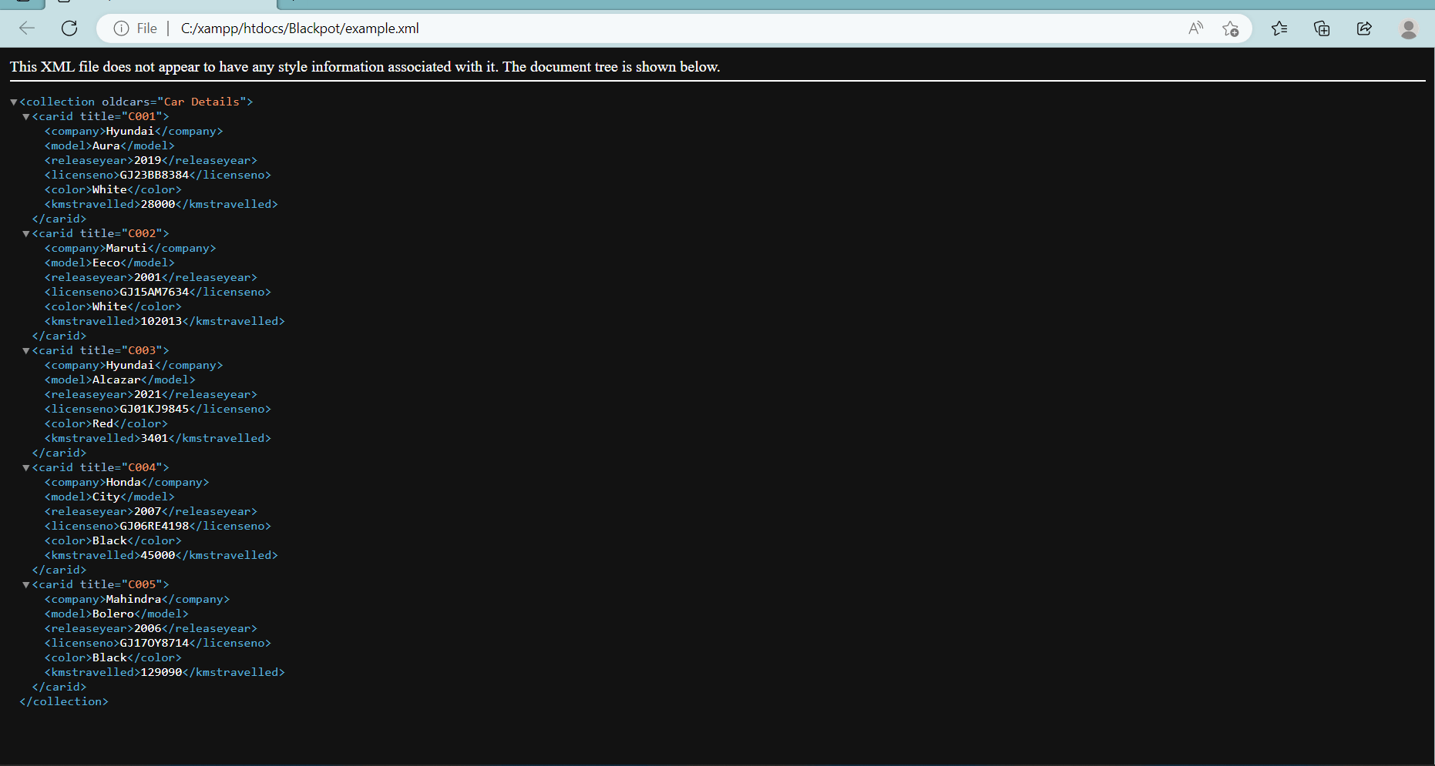Click kmstravelled value '28000'
This screenshot has height=766, width=1435.
(158, 204)
